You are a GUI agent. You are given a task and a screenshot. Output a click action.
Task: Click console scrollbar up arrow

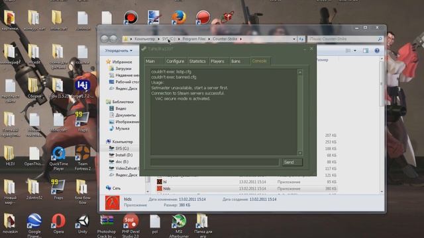tap(300, 72)
